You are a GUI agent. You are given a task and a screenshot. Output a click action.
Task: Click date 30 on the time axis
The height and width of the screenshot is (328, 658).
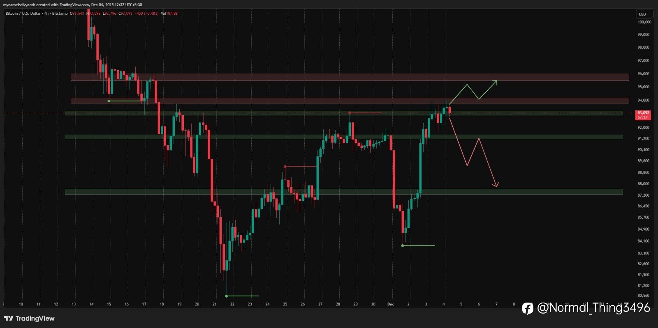(x=373, y=304)
